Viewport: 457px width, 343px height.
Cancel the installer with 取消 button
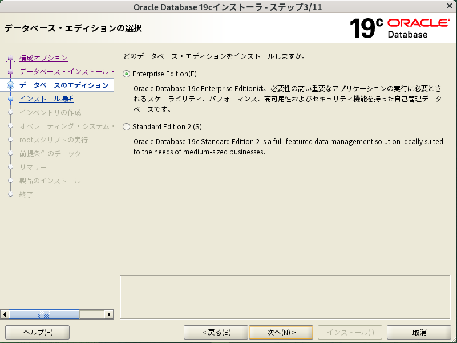[x=419, y=333]
